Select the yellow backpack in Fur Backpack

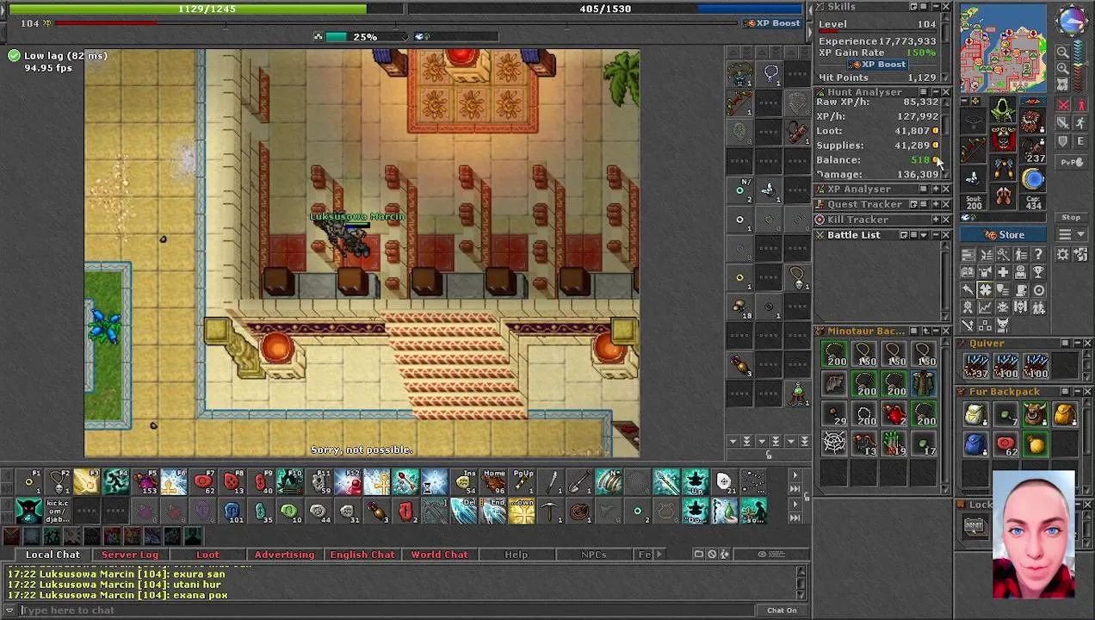1064,415
